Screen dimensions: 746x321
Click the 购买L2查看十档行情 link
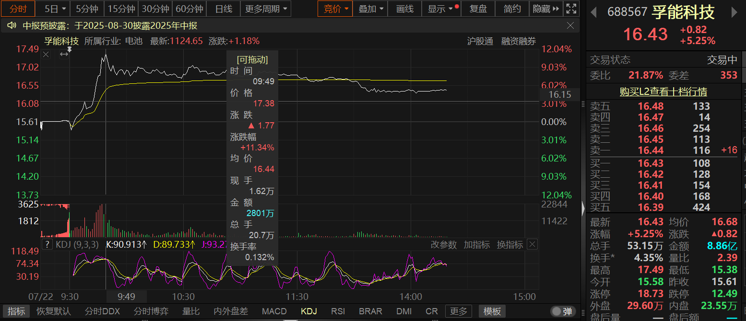[663, 92]
